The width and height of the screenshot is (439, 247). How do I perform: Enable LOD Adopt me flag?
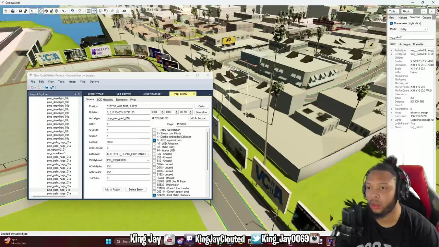point(154,144)
